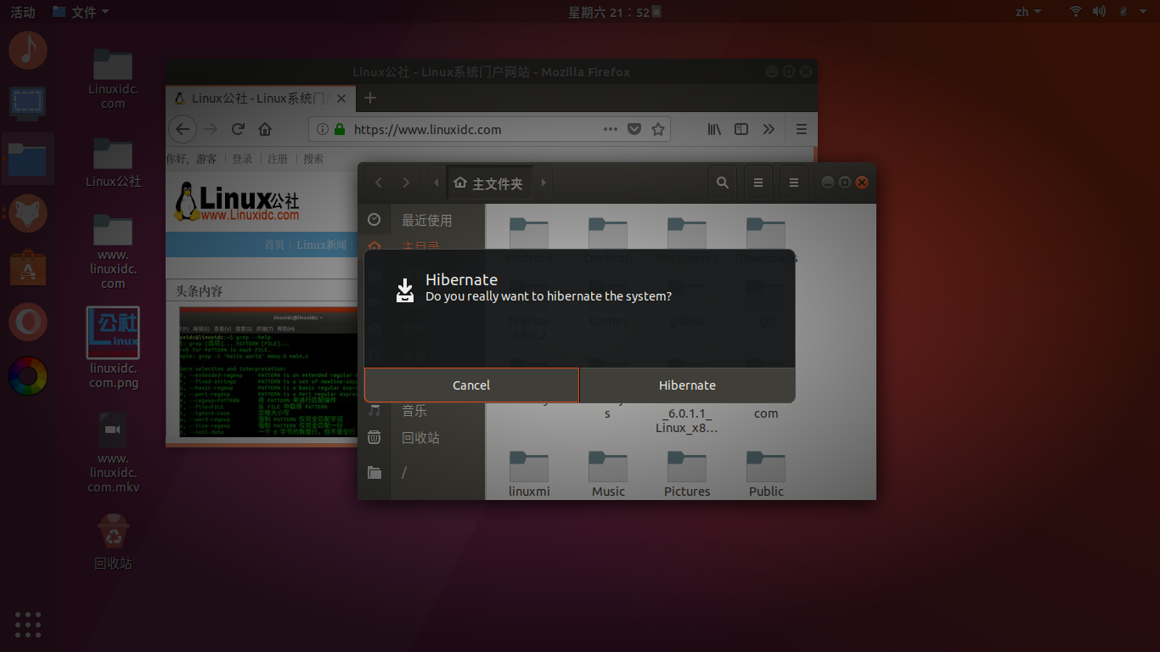Click 搜索 link on webpage

click(x=313, y=159)
